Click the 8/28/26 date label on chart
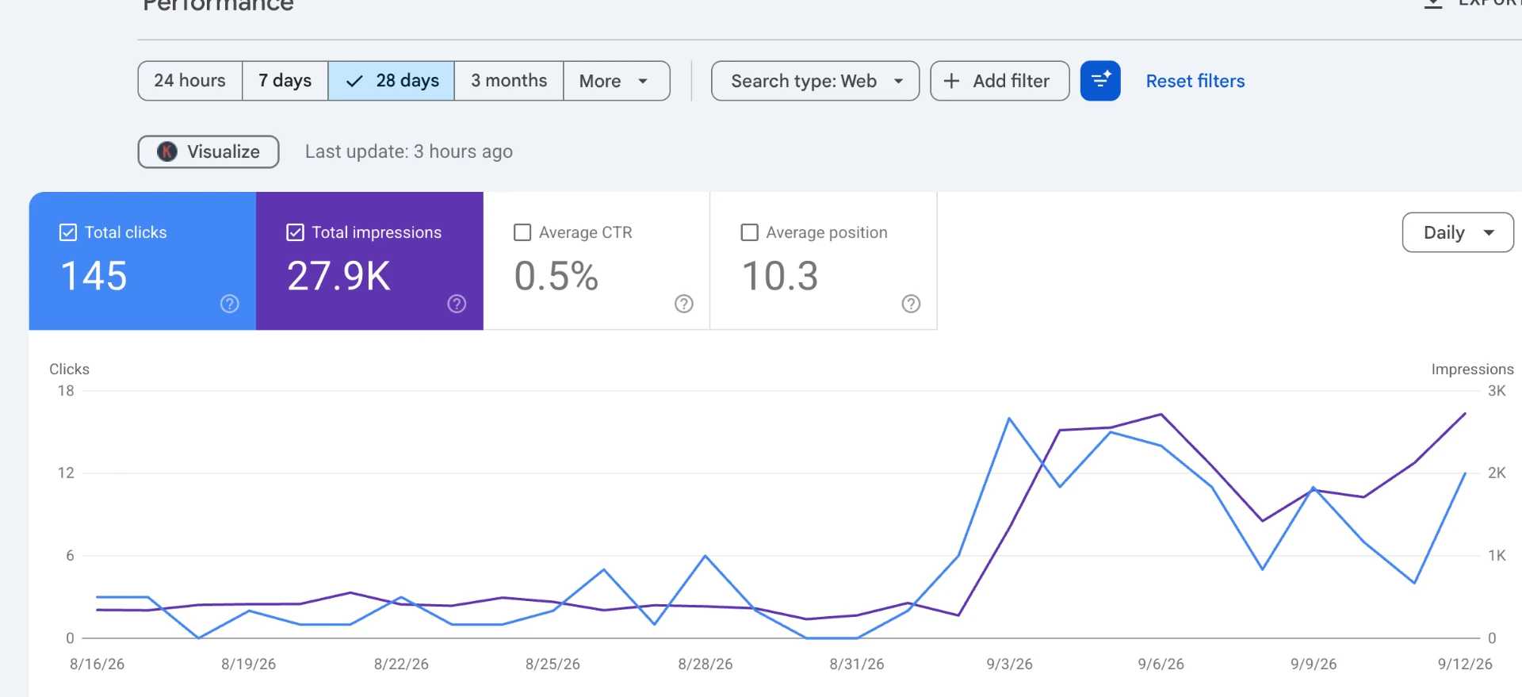The image size is (1522, 697). coord(705,664)
